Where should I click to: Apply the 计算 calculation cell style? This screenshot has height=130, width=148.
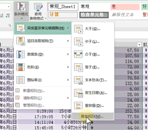click(x=63, y=15)
